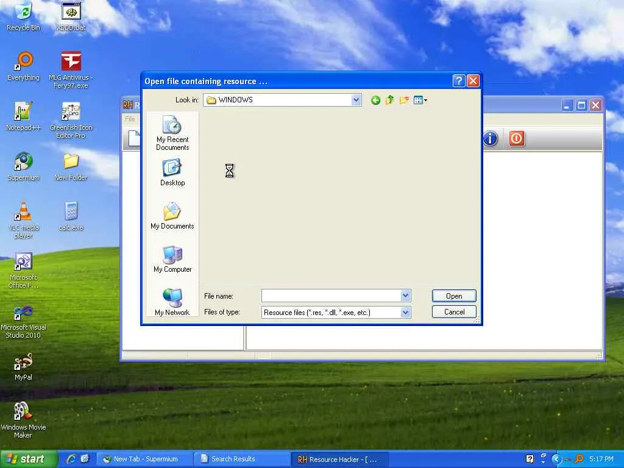Screen dimensions: 624x468
Task: Open the View Menu icon in dialog
Action: click(x=420, y=101)
